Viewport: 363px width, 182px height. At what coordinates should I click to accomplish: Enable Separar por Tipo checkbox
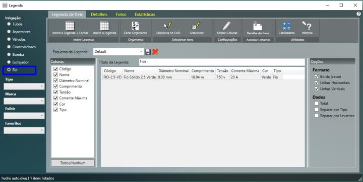click(316, 110)
